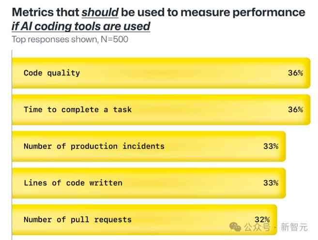Click 'measure performance' in the title

243,13
